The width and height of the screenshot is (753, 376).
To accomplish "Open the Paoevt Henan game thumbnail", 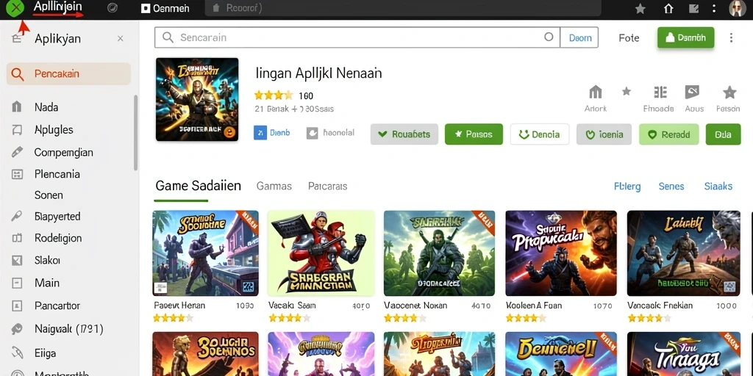I will click(206, 253).
